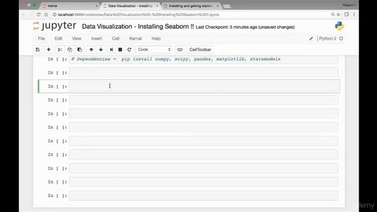Viewport: 377px width, 212px height.
Task: Interrupt kernel with stop icon
Action: pos(120,49)
